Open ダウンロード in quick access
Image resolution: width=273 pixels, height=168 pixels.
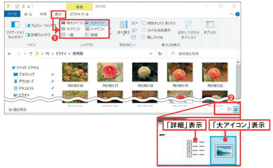(x=24, y=81)
